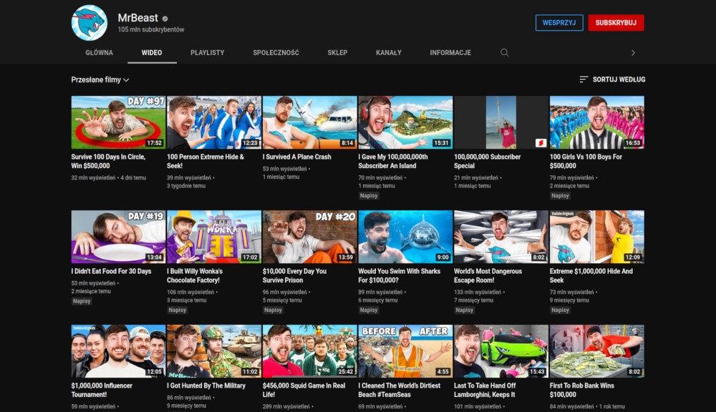Open the Informacje tab
Viewport: 716px width, 412px height.
coord(450,52)
